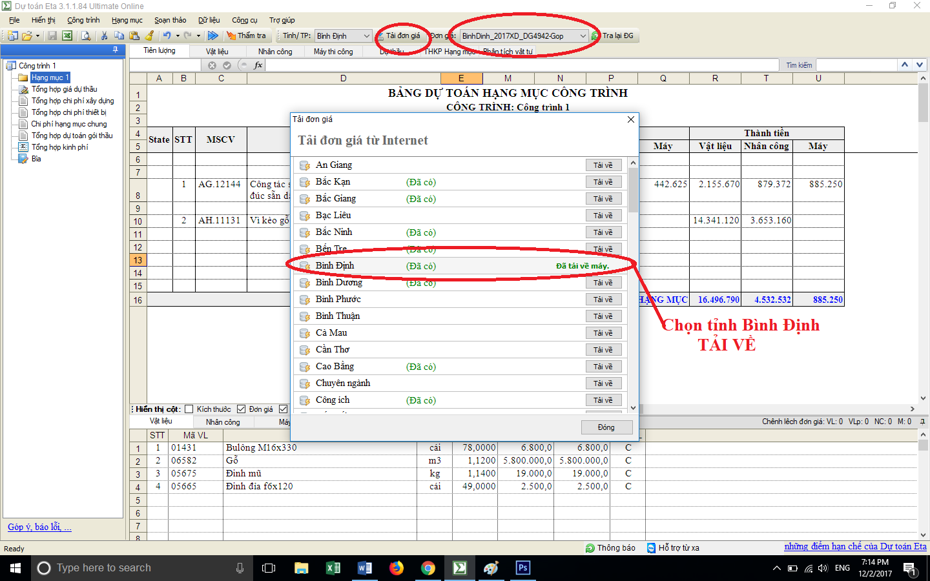Click the Paste clipboard icon
Viewport: 930px width, 581px height.
[134, 36]
